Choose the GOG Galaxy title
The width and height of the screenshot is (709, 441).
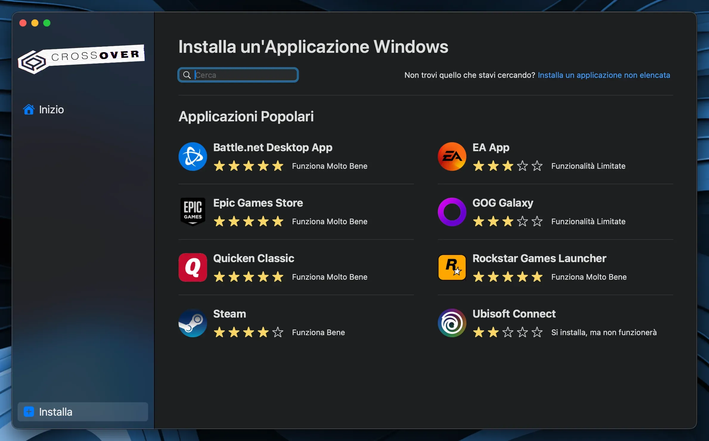(x=503, y=203)
